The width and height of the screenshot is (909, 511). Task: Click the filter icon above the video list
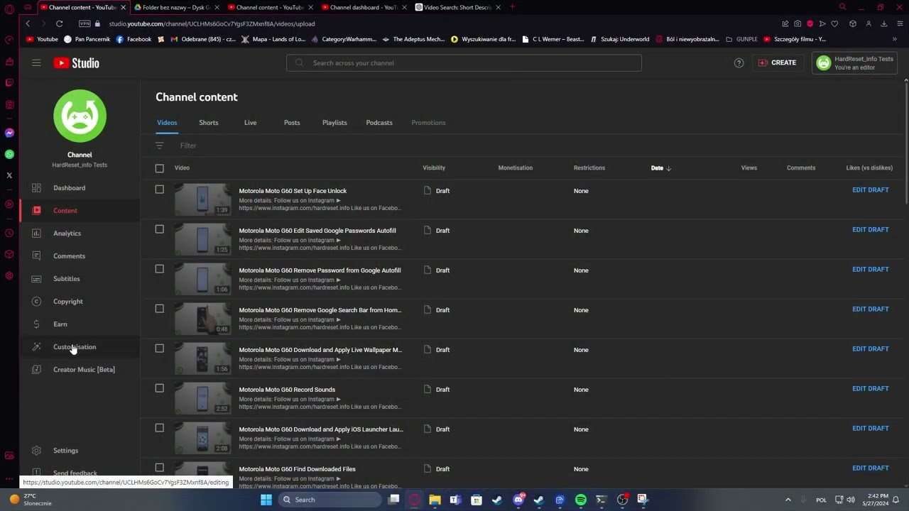coord(160,145)
